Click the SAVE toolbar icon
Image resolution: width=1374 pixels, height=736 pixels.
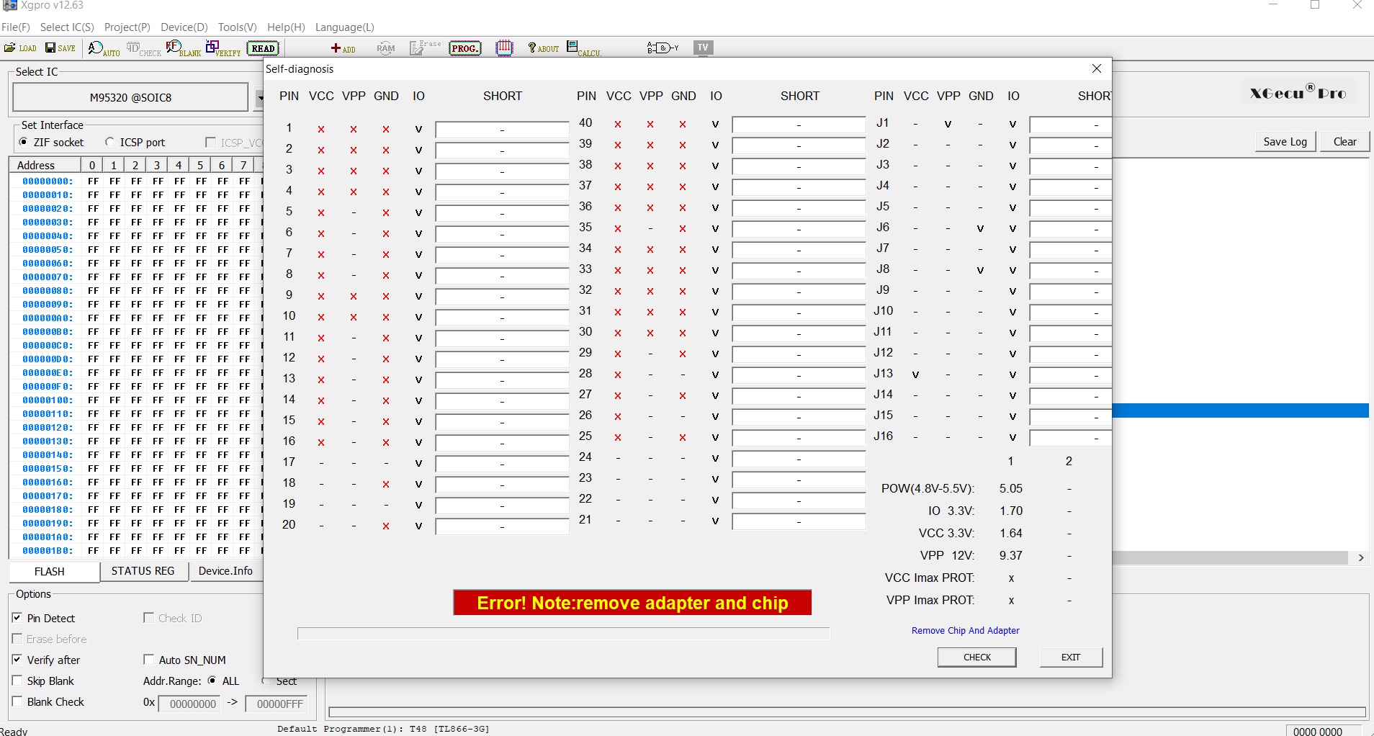click(60, 48)
